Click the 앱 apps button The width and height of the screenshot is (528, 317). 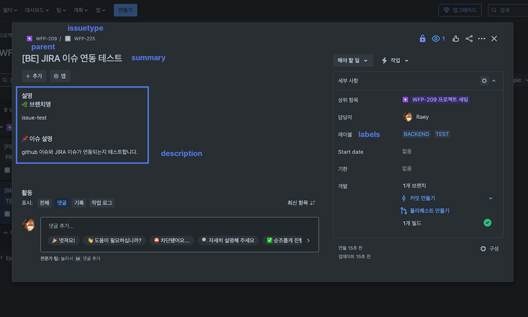(60, 76)
